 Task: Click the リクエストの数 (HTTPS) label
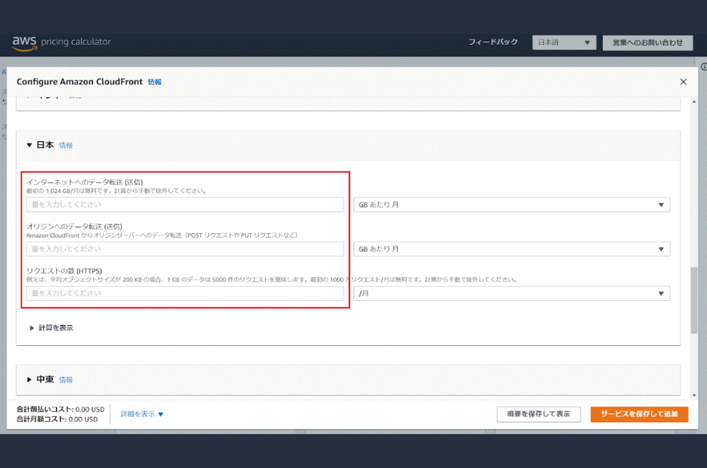point(64,271)
